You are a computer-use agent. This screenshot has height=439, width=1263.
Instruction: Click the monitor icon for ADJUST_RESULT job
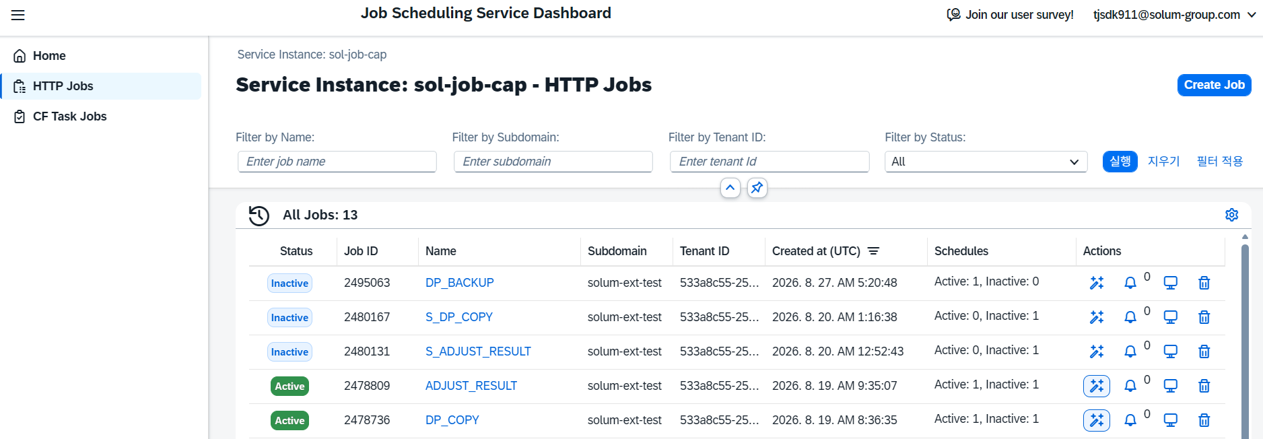tap(1171, 386)
